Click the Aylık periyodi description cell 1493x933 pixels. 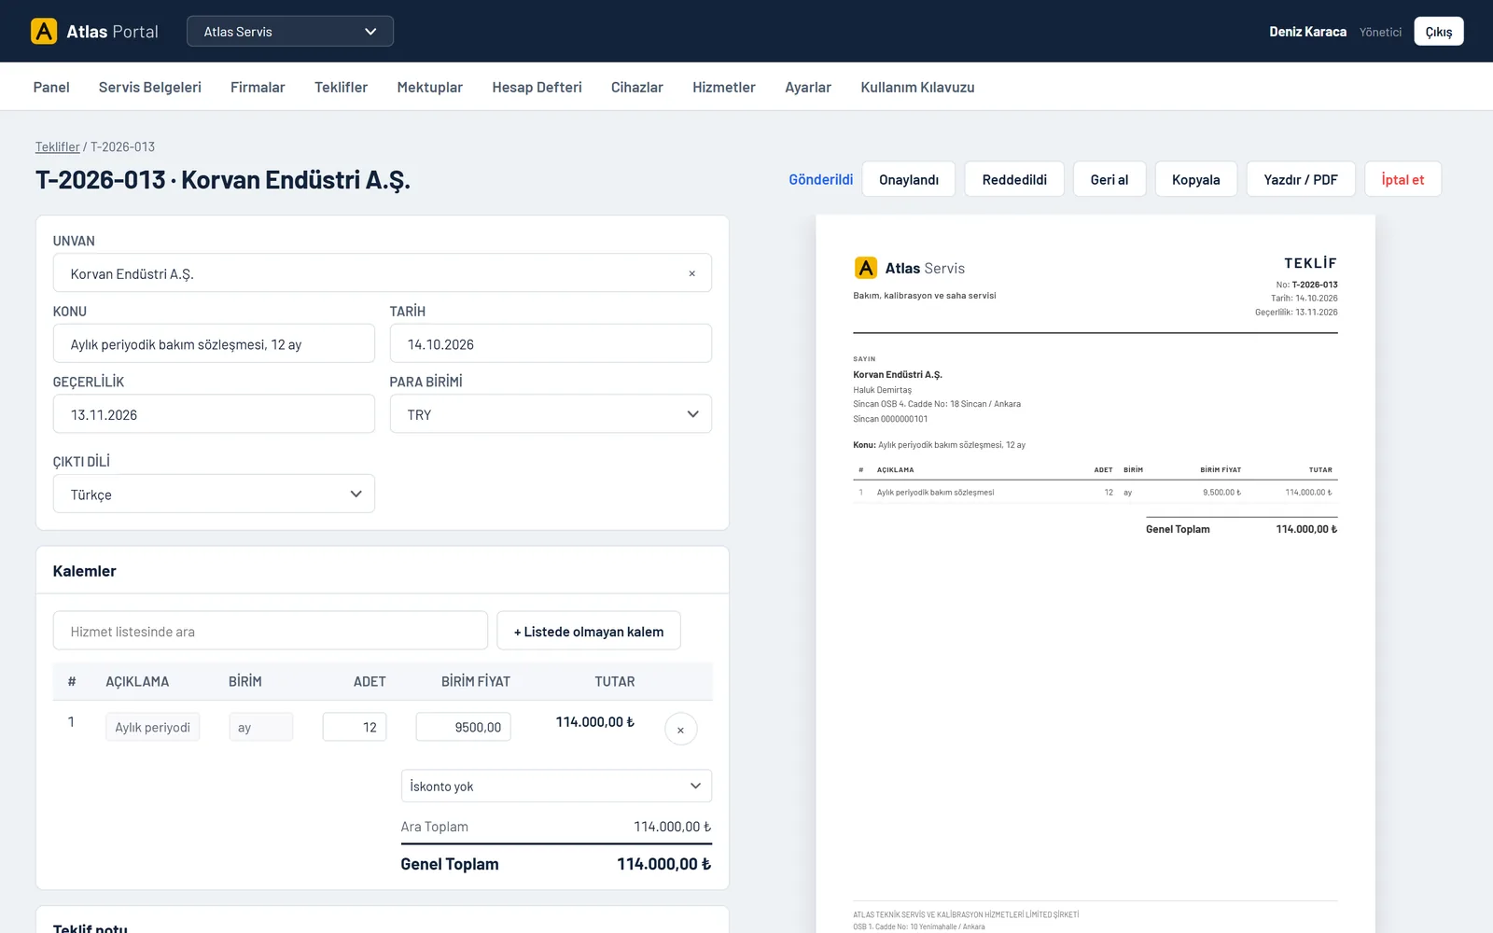[152, 727]
